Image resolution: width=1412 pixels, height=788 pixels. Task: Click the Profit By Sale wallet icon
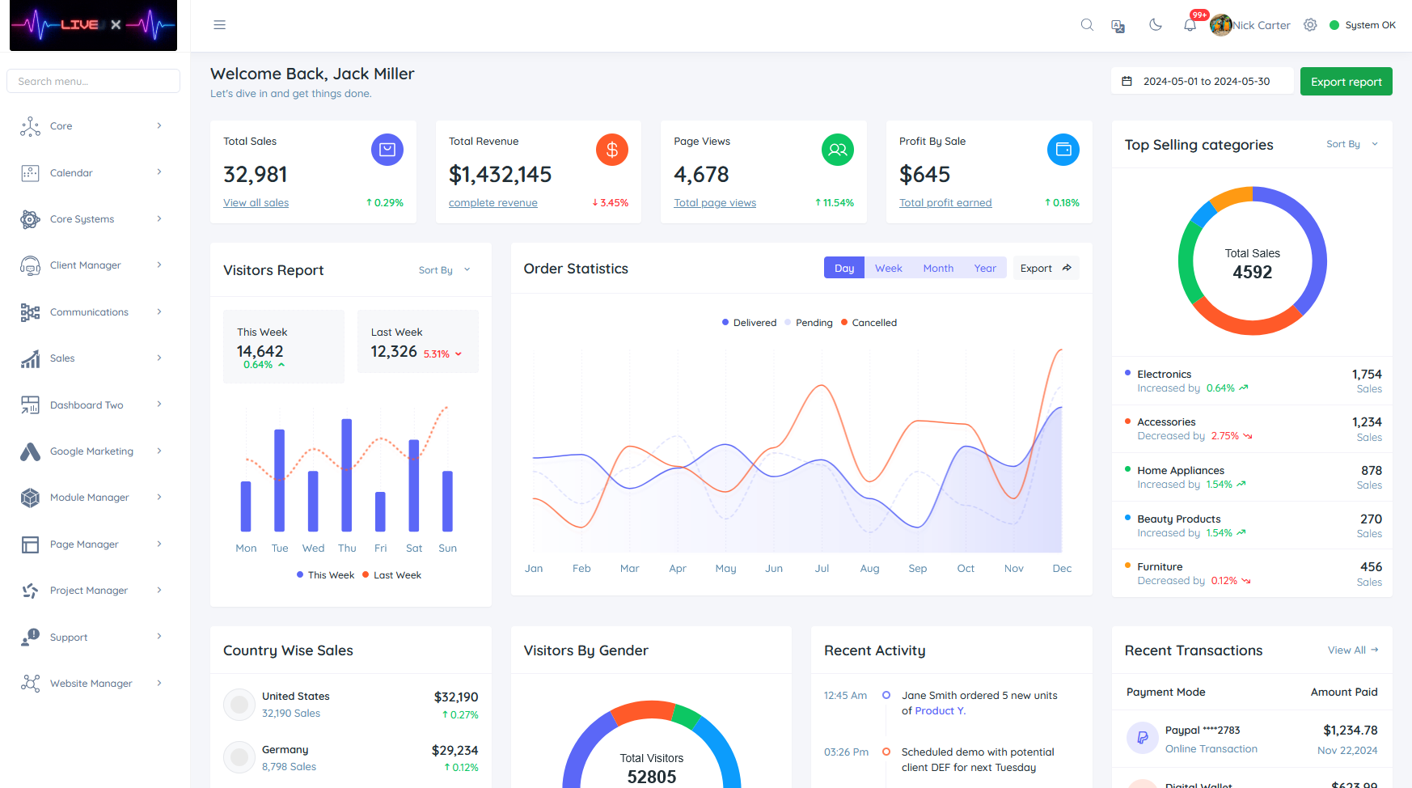[1063, 150]
